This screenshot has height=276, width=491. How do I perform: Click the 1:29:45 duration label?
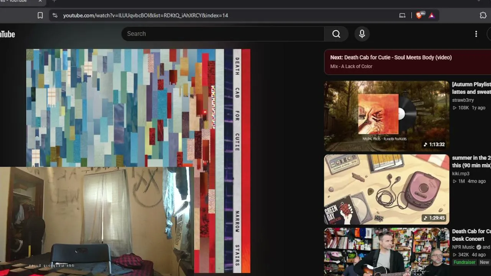click(x=434, y=218)
